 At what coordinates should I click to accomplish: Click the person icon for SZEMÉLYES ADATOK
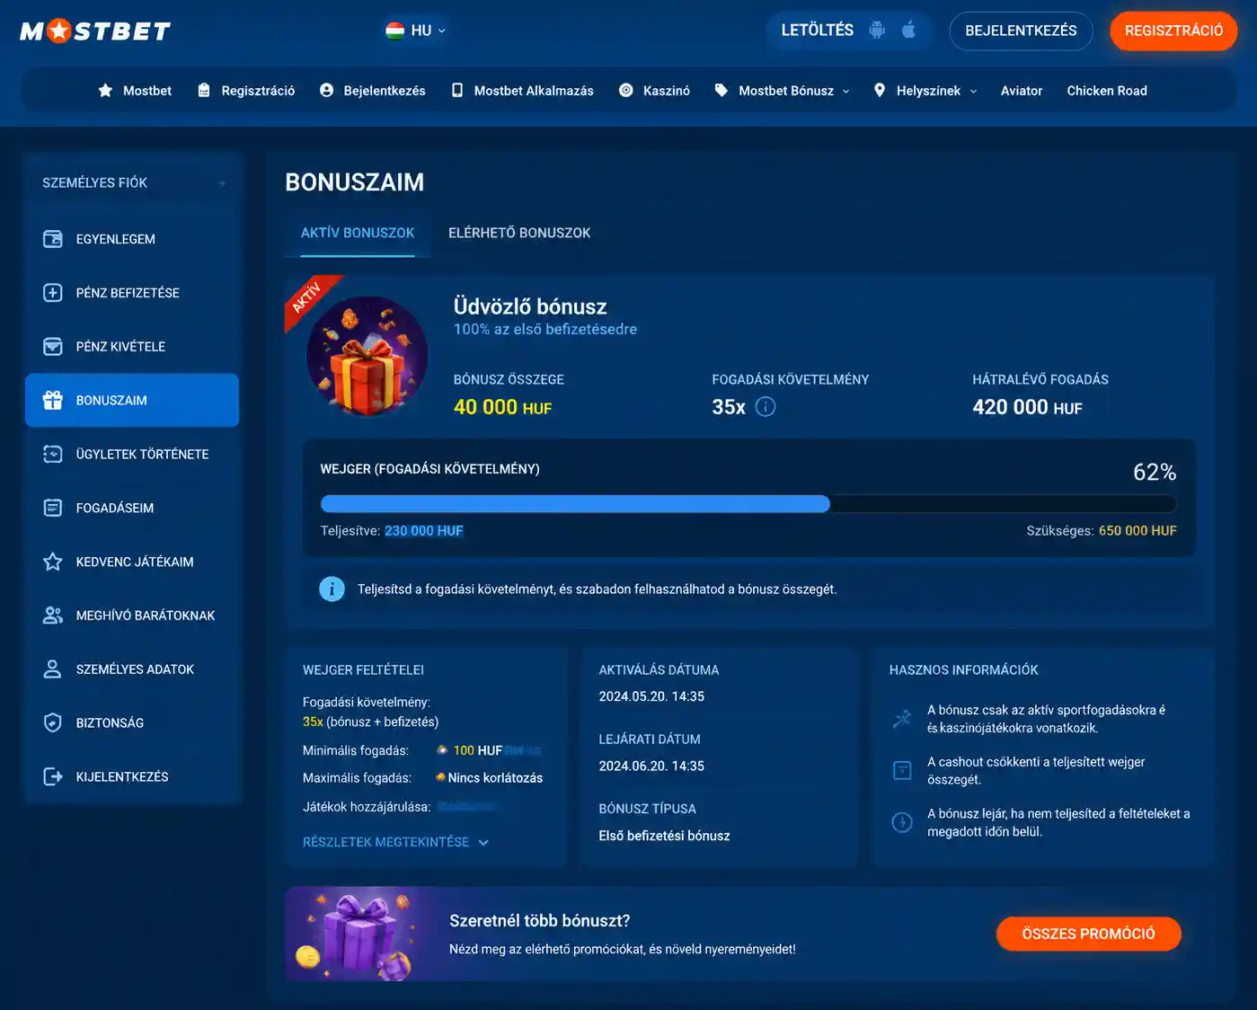click(x=53, y=669)
